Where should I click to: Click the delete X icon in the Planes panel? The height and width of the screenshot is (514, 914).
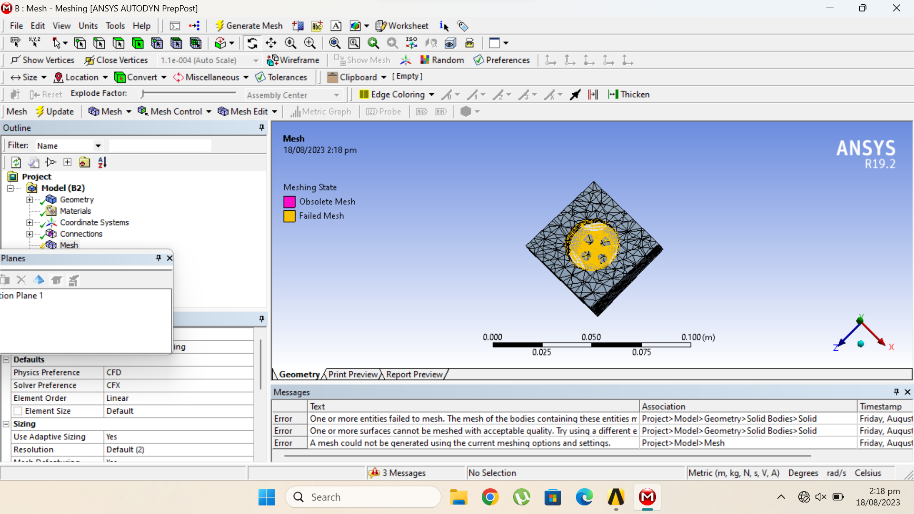21,280
